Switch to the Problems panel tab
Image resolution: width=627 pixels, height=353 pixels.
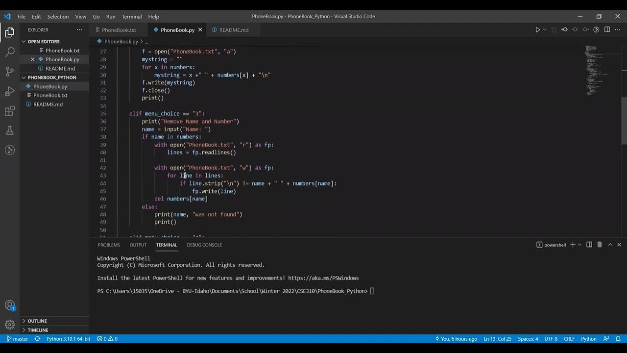click(x=109, y=245)
